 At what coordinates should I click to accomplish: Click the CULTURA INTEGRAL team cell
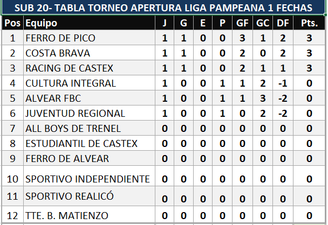(70, 83)
